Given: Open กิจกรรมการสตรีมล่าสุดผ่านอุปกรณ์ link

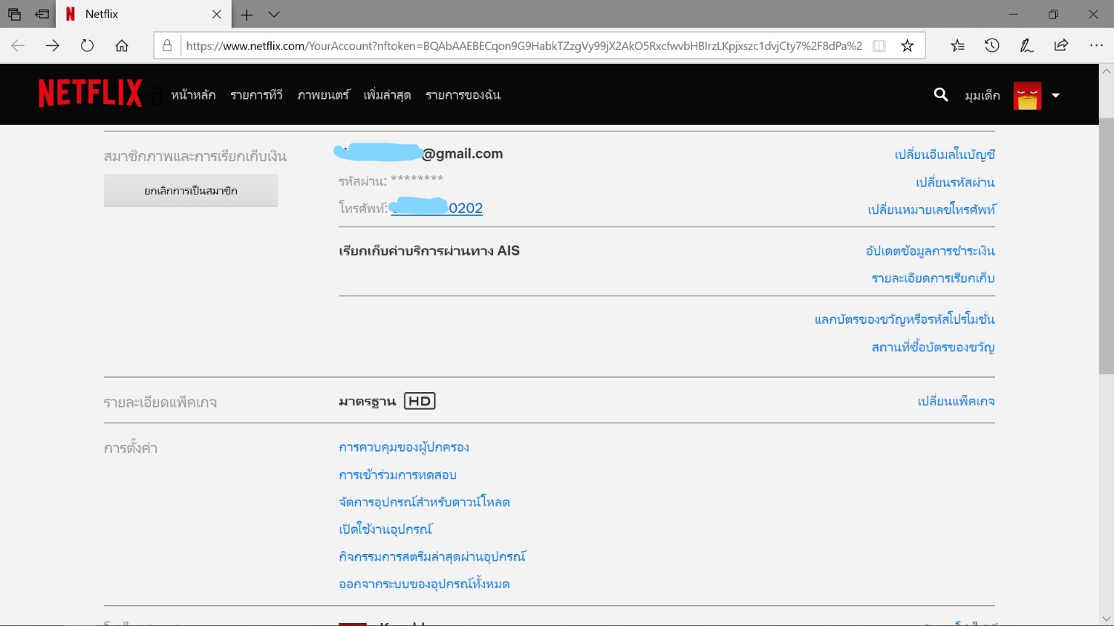Looking at the screenshot, I should coord(432,556).
